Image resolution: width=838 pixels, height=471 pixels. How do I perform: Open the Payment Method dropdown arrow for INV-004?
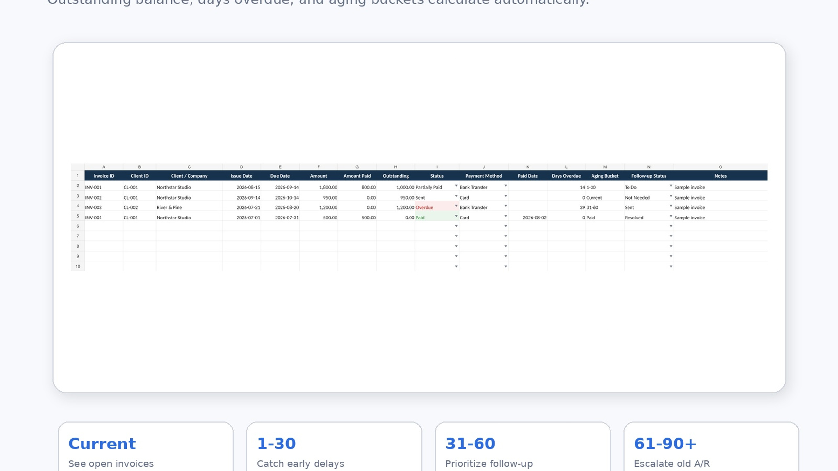point(506,216)
